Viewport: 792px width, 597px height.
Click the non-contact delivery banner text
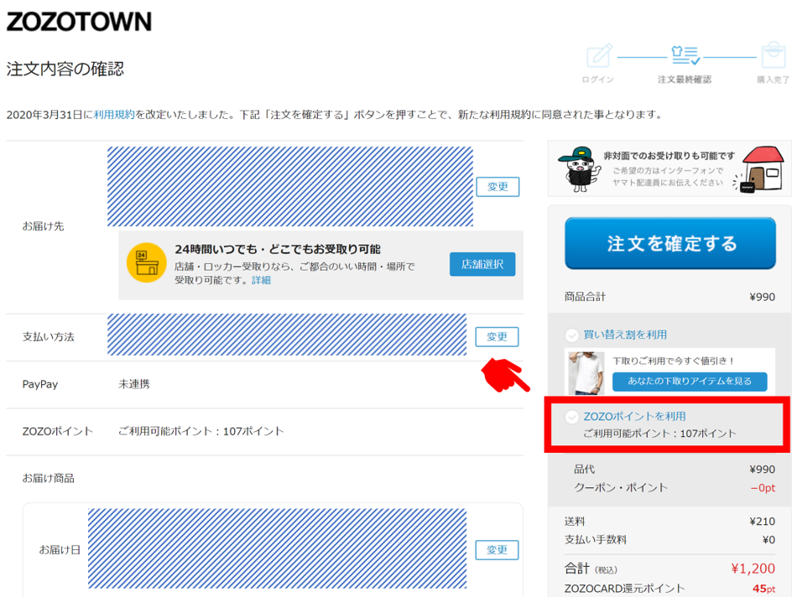669,169
